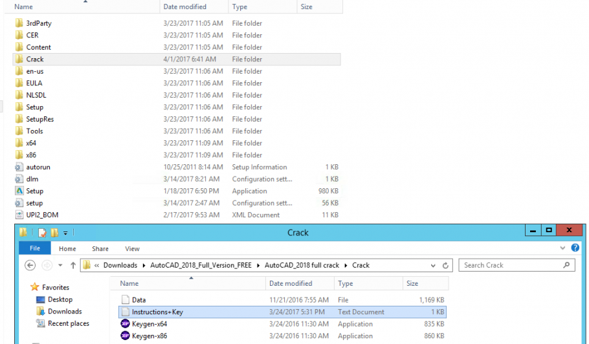Open the View ribbon tab

pos(132,249)
